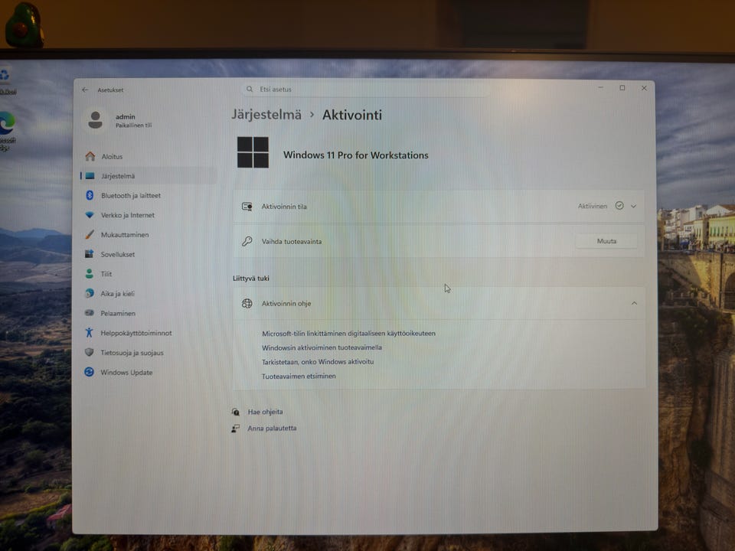Click the Aloitus home icon
Viewport: 735px width, 551px height.
pos(90,156)
